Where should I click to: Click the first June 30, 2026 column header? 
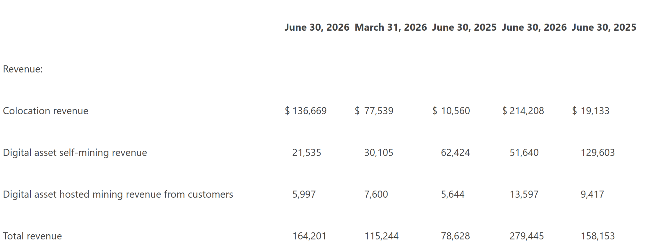click(317, 27)
